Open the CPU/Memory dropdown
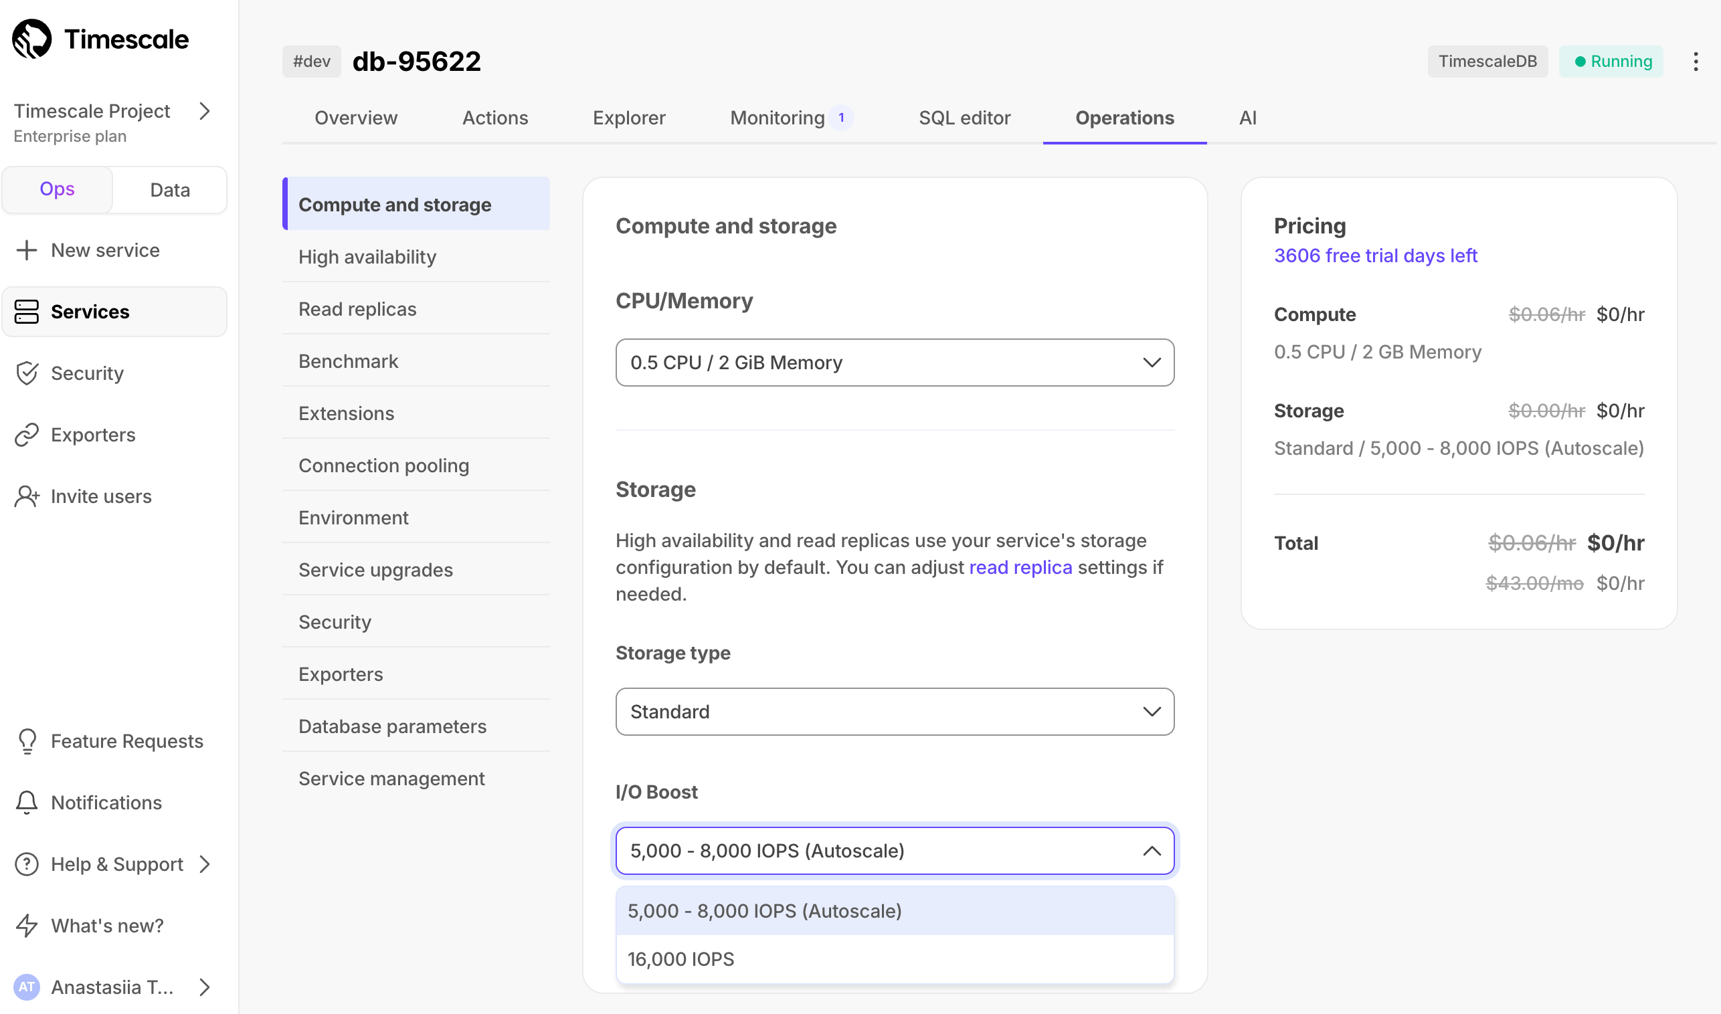1721x1014 pixels. point(895,362)
